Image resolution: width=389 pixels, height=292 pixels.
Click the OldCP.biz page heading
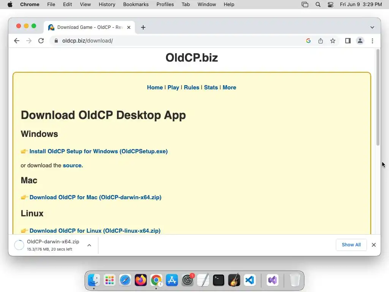coord(192,58)
